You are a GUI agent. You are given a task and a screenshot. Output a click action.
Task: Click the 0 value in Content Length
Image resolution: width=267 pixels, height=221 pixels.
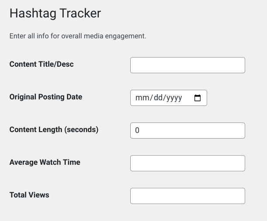pyautogui.click(x=137, y=131)
